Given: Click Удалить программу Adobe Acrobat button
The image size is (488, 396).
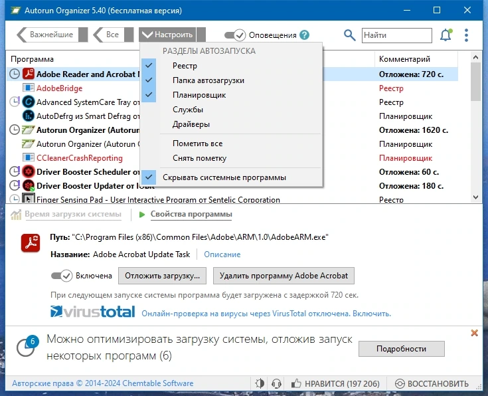Looking at the screenshot, I should click(x=284, y=276).
